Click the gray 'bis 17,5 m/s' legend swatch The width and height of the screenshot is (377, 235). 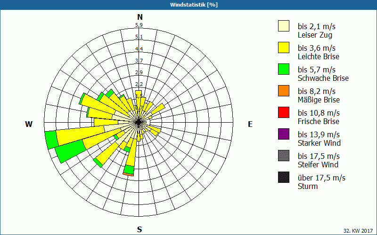coord(284,156)
